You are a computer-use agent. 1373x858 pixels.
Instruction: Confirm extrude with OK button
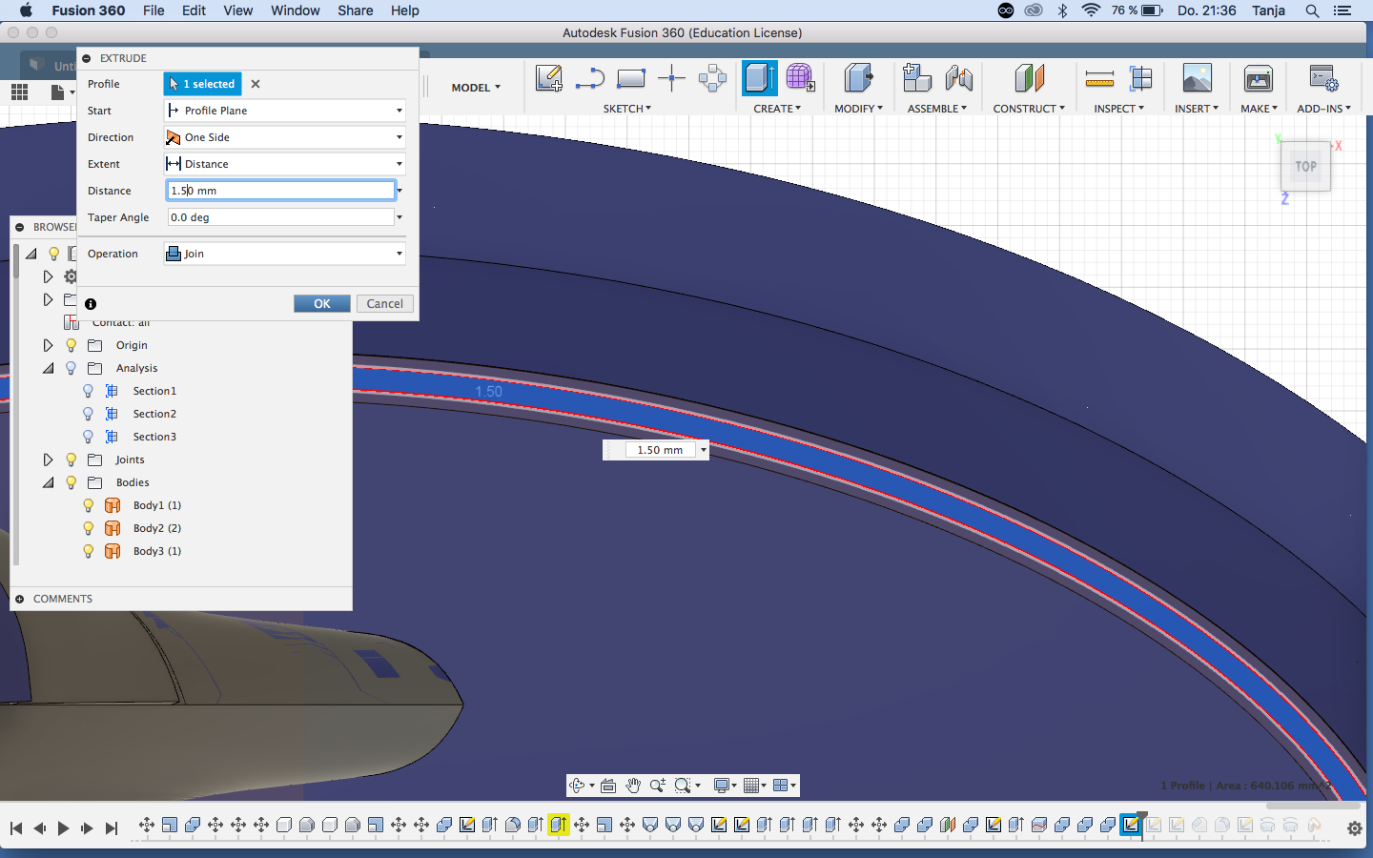322,303
